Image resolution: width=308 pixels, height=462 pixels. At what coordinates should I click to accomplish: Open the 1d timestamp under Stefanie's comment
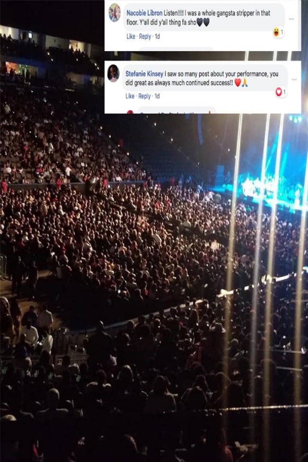coord(157,96)
